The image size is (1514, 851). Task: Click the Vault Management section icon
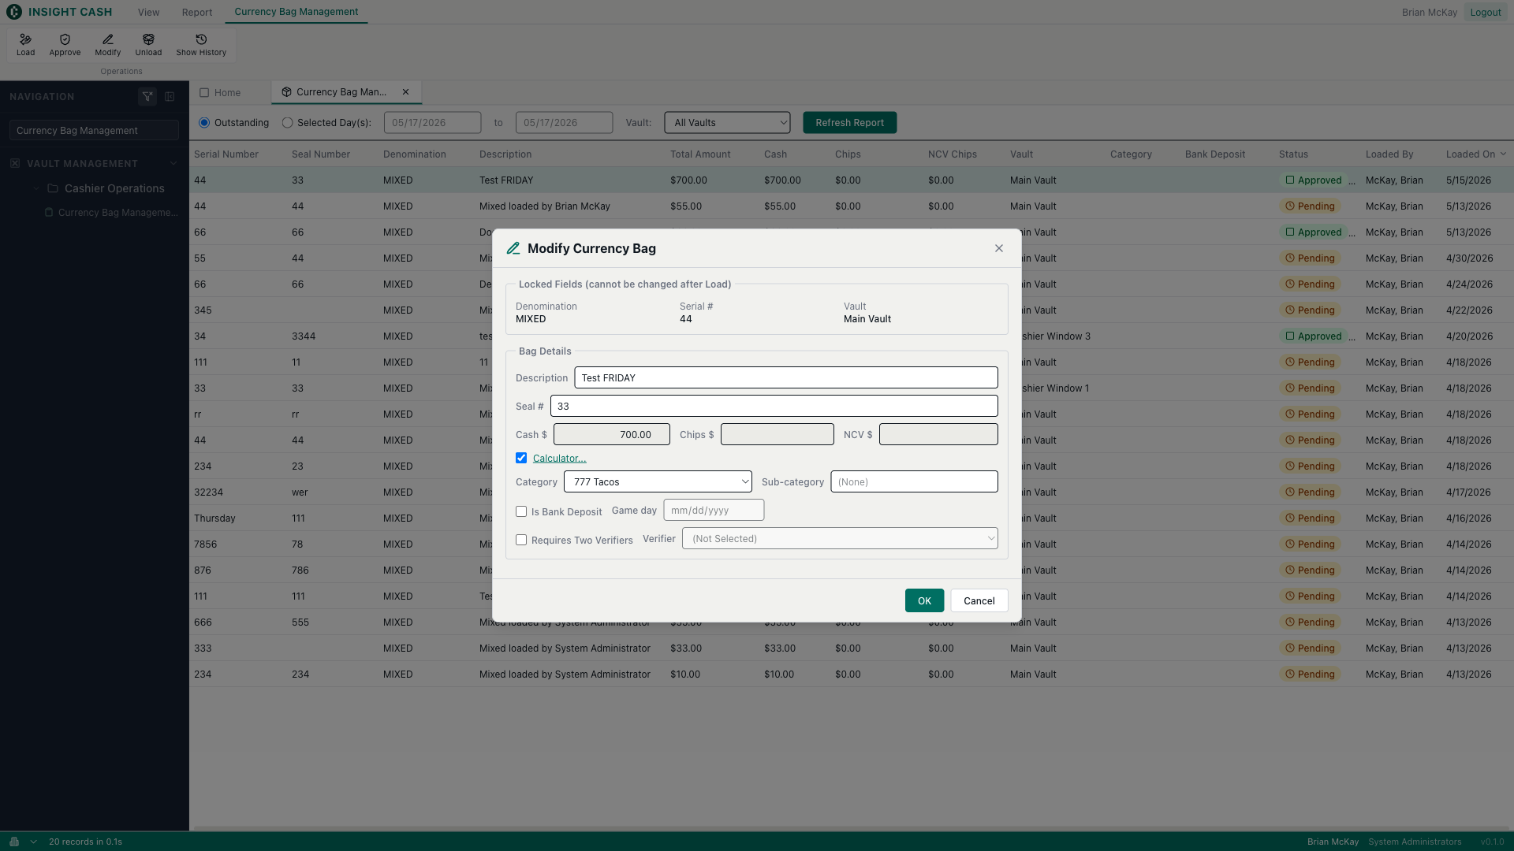tap(15, 163)
